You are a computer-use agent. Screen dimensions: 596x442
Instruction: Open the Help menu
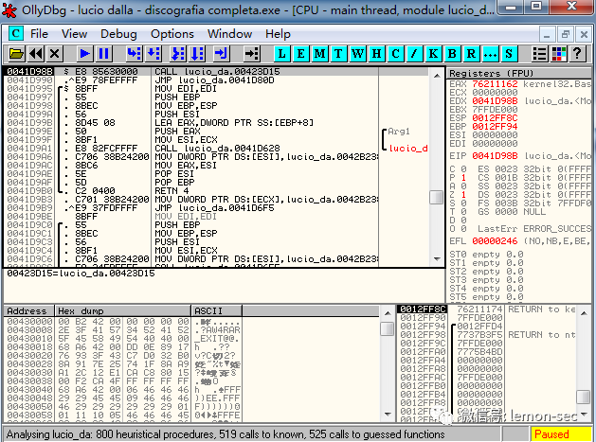pos(278,34)
